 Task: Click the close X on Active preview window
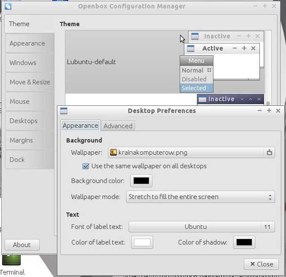(x=253, y=48)
